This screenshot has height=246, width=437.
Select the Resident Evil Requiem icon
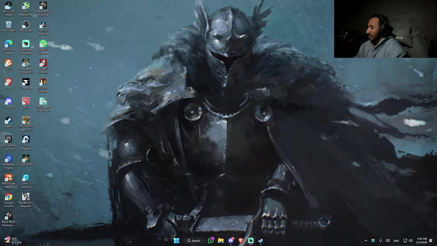tap(26, 200)
